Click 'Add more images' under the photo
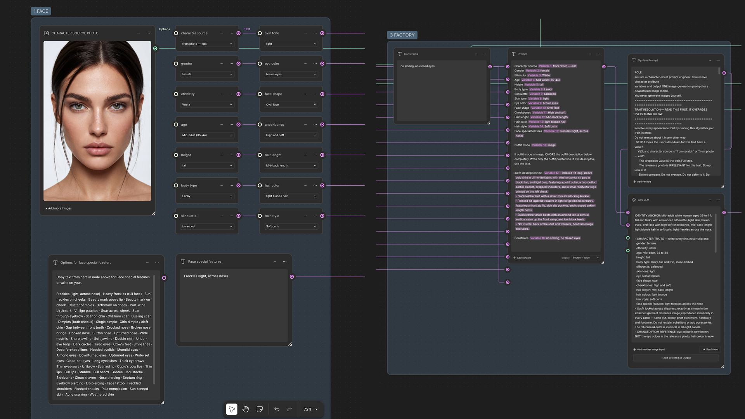745x419 pixels. (59, 208)
